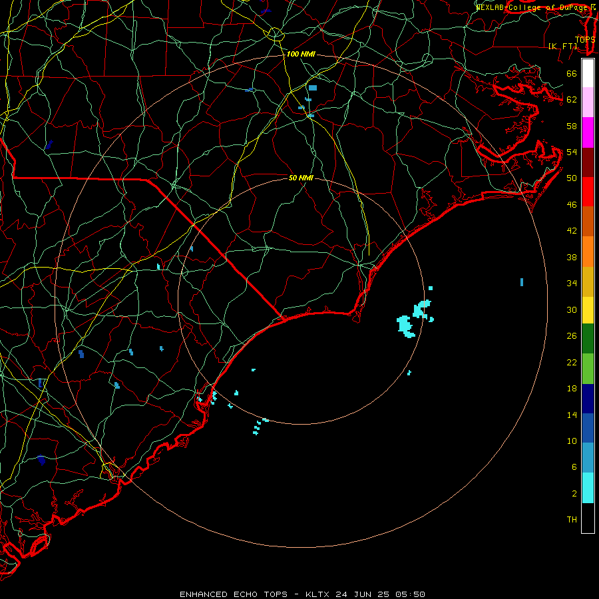Click the 'TH' threshold label in the legend
The image size is (599, 599).
[x=572, y=520]
